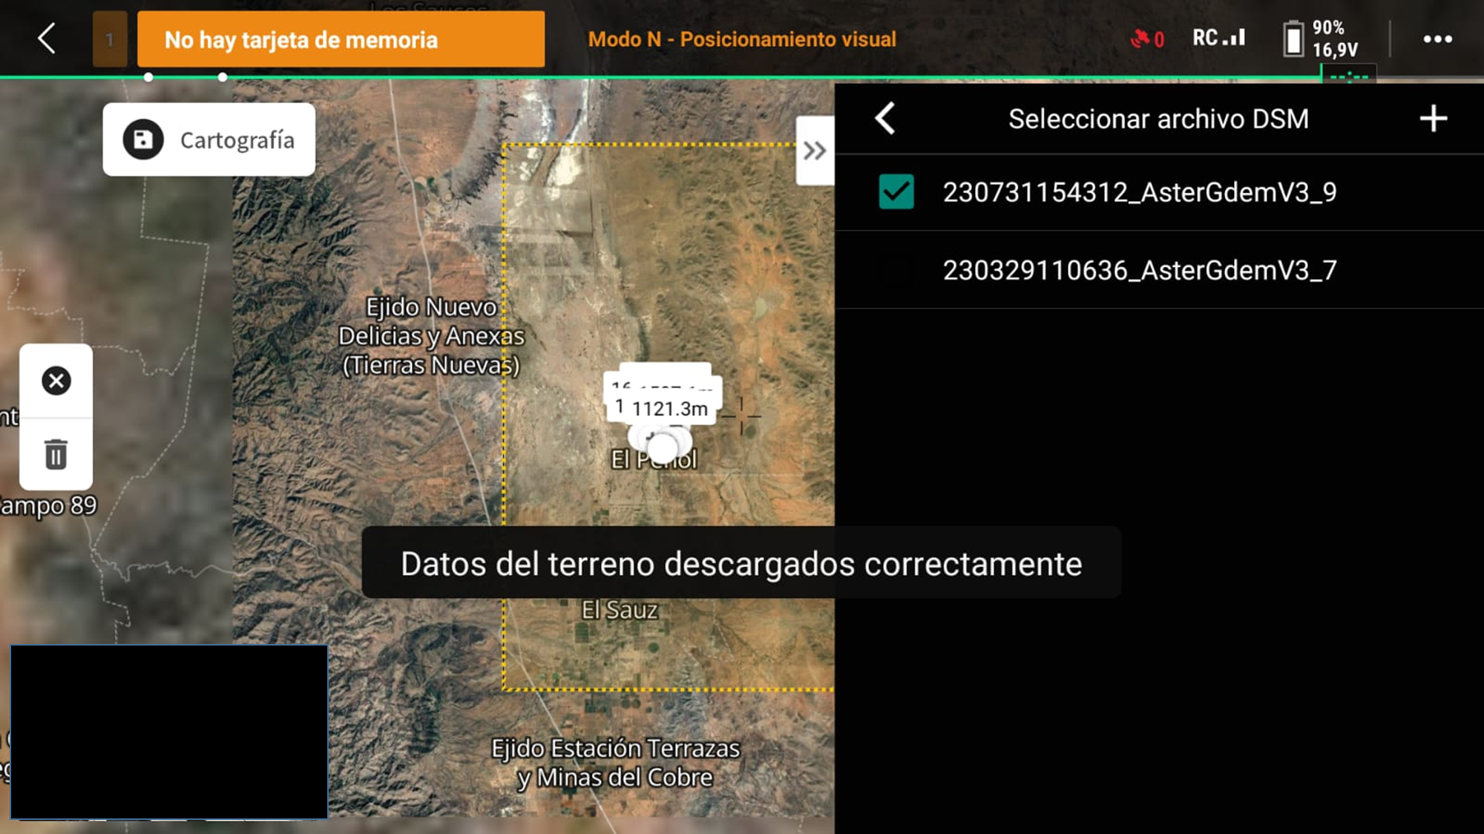Delete waypoint with the trash icon
Viewport: 1484px width, 834px height.
pyautogui.click(x=56, y=454)
